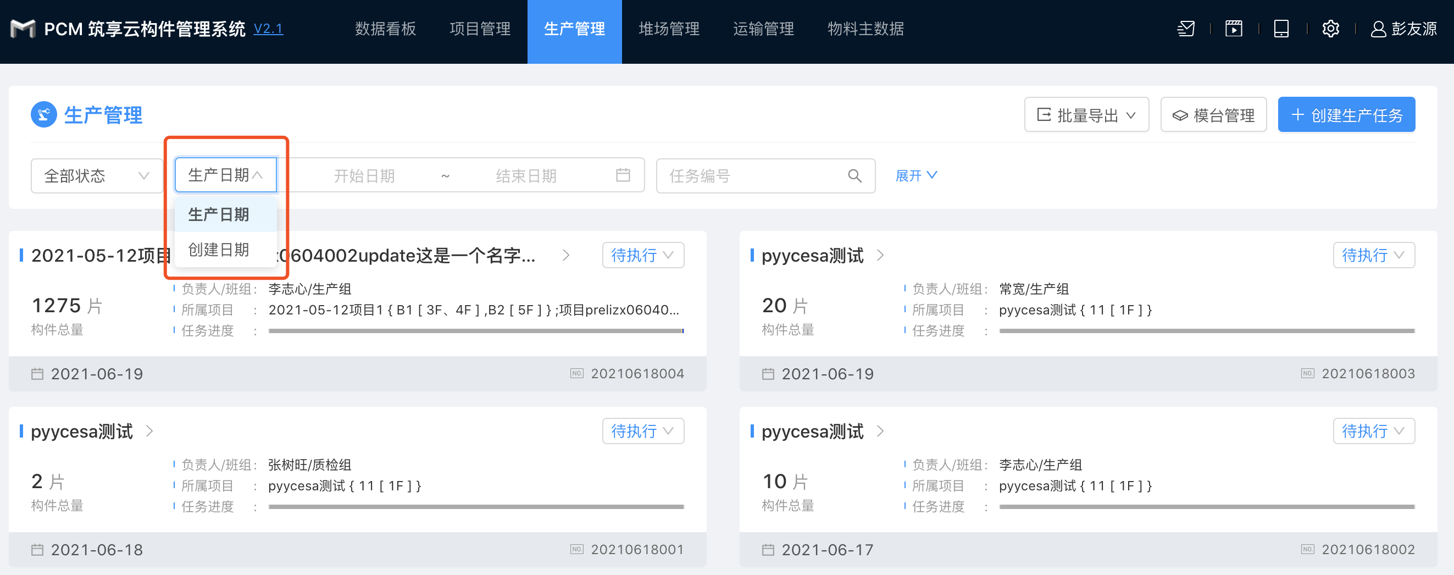Image resolution: width=1454 pixels, height=575 pixels.
Task: Click the PCM logo icon
Action: point(23,29)
